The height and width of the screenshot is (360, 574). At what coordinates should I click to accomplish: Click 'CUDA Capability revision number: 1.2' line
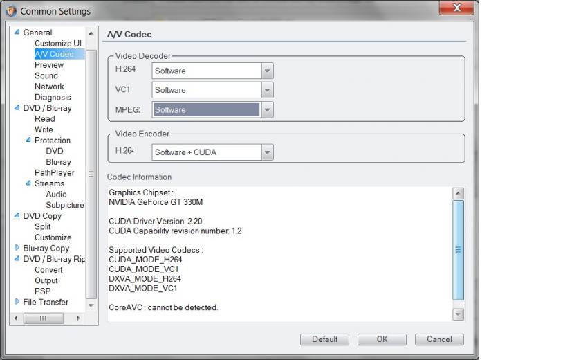pyautogui.click(x=175, y=231)
